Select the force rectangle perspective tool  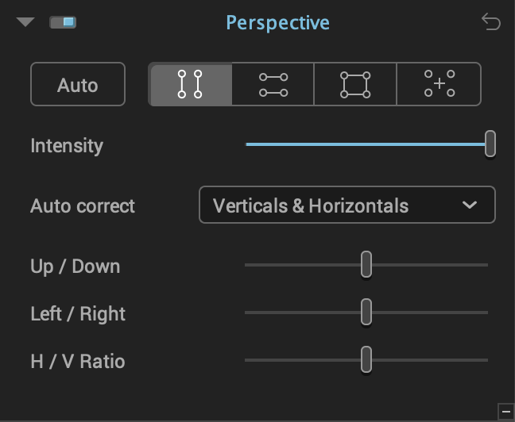[x=355, y=84]
